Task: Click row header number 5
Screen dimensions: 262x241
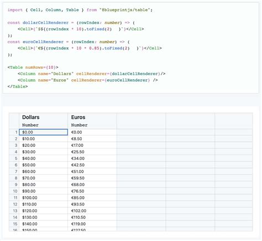Action: 14,158
